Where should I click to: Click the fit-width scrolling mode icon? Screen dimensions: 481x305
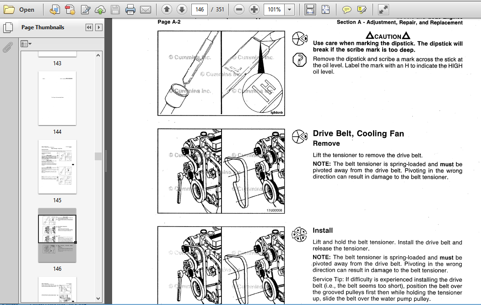point(310,10)
